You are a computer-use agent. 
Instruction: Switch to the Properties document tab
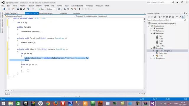(63, 13)
